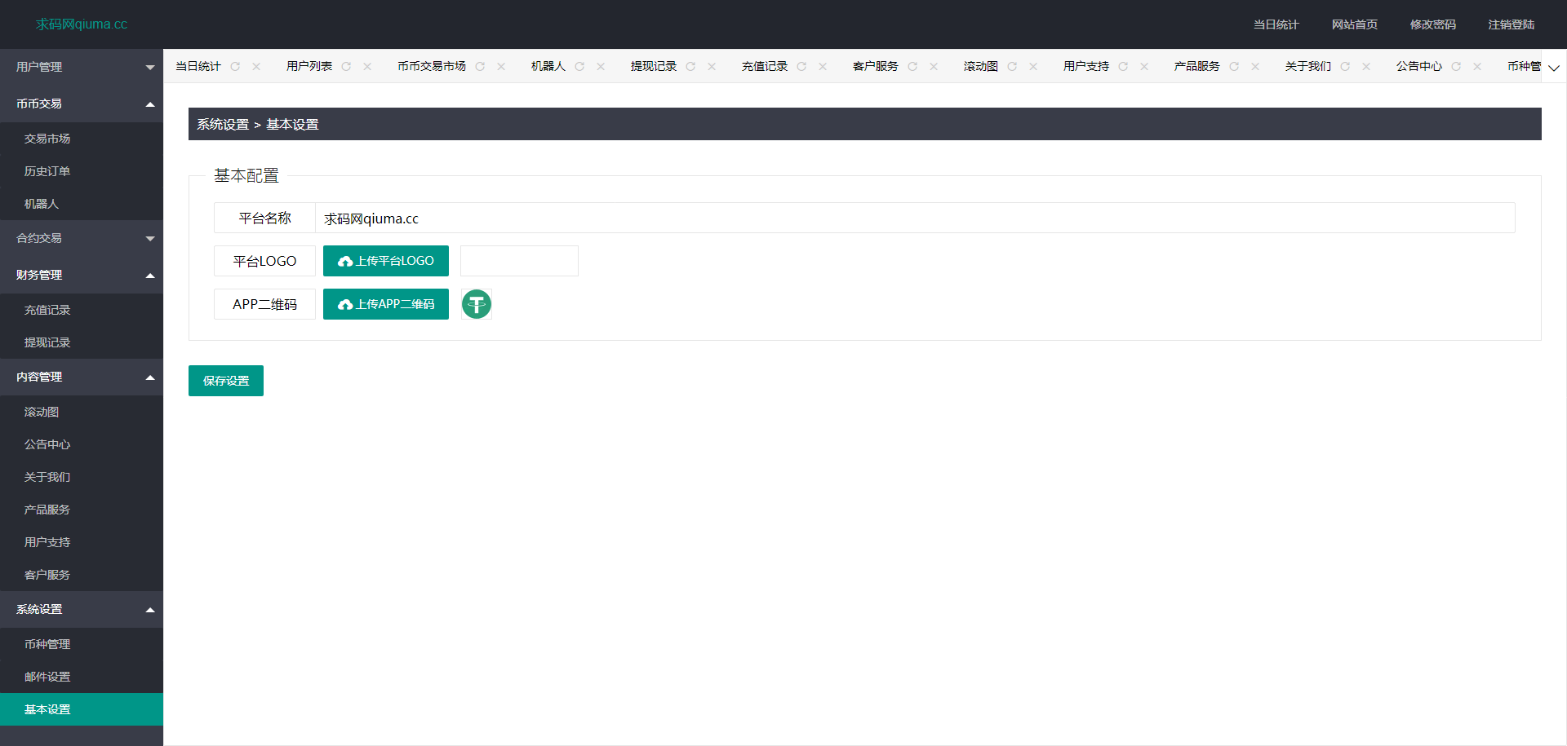
Task: Open 币种管理 in the sidebar
Action: tap(47, 644)
